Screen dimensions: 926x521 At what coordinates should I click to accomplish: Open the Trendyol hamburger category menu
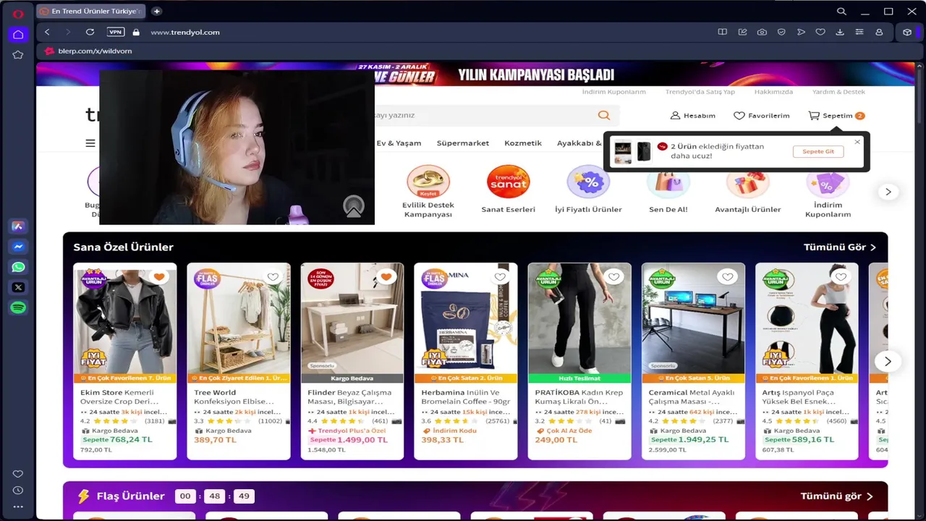pyautogui.click(x=90, y=143)
